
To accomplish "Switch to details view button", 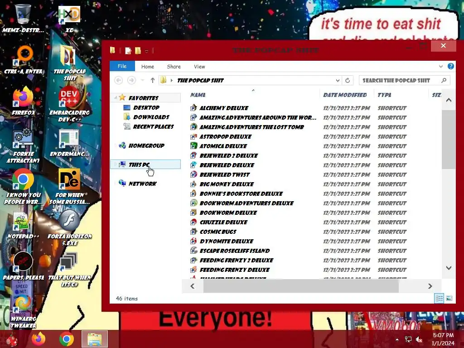I will click(439, 298).
